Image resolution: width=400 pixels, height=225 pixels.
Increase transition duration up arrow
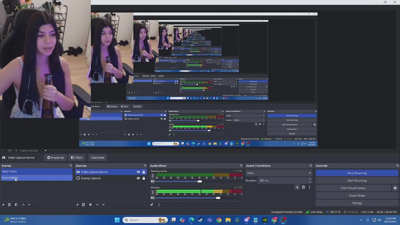pos(310,179)
